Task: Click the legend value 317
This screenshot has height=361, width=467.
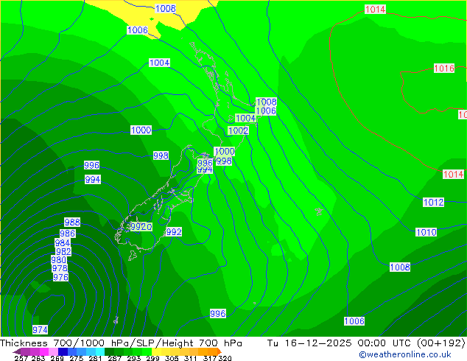Action: (210, 358)
